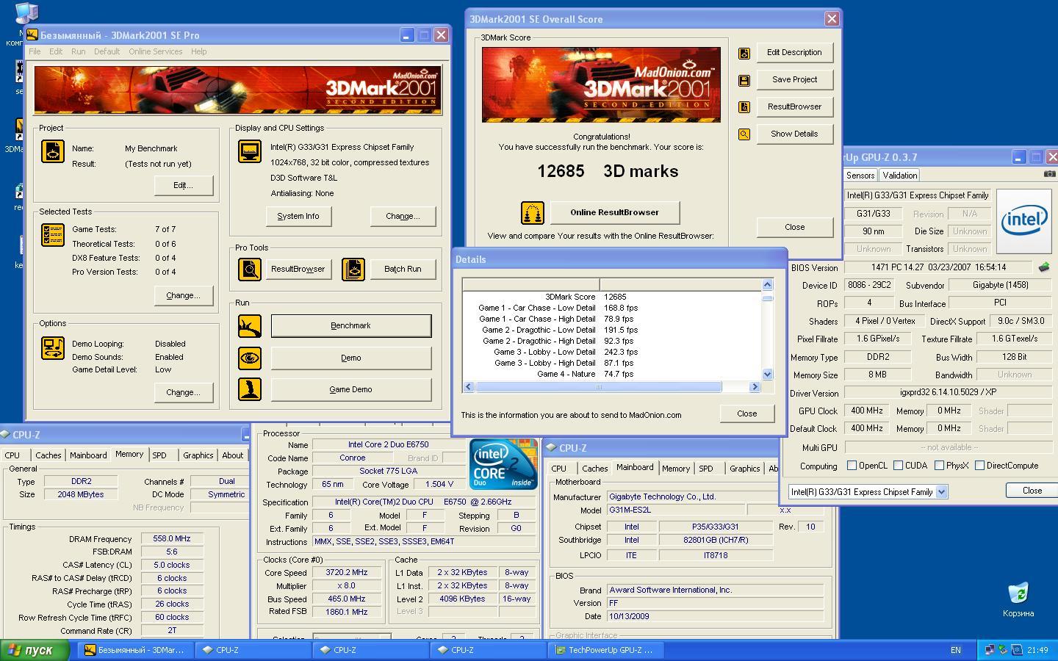Click the DRAM Frequency value field
Viewport: 1058px width, 661px height.
pyautogui.click(x=172, y=539)
